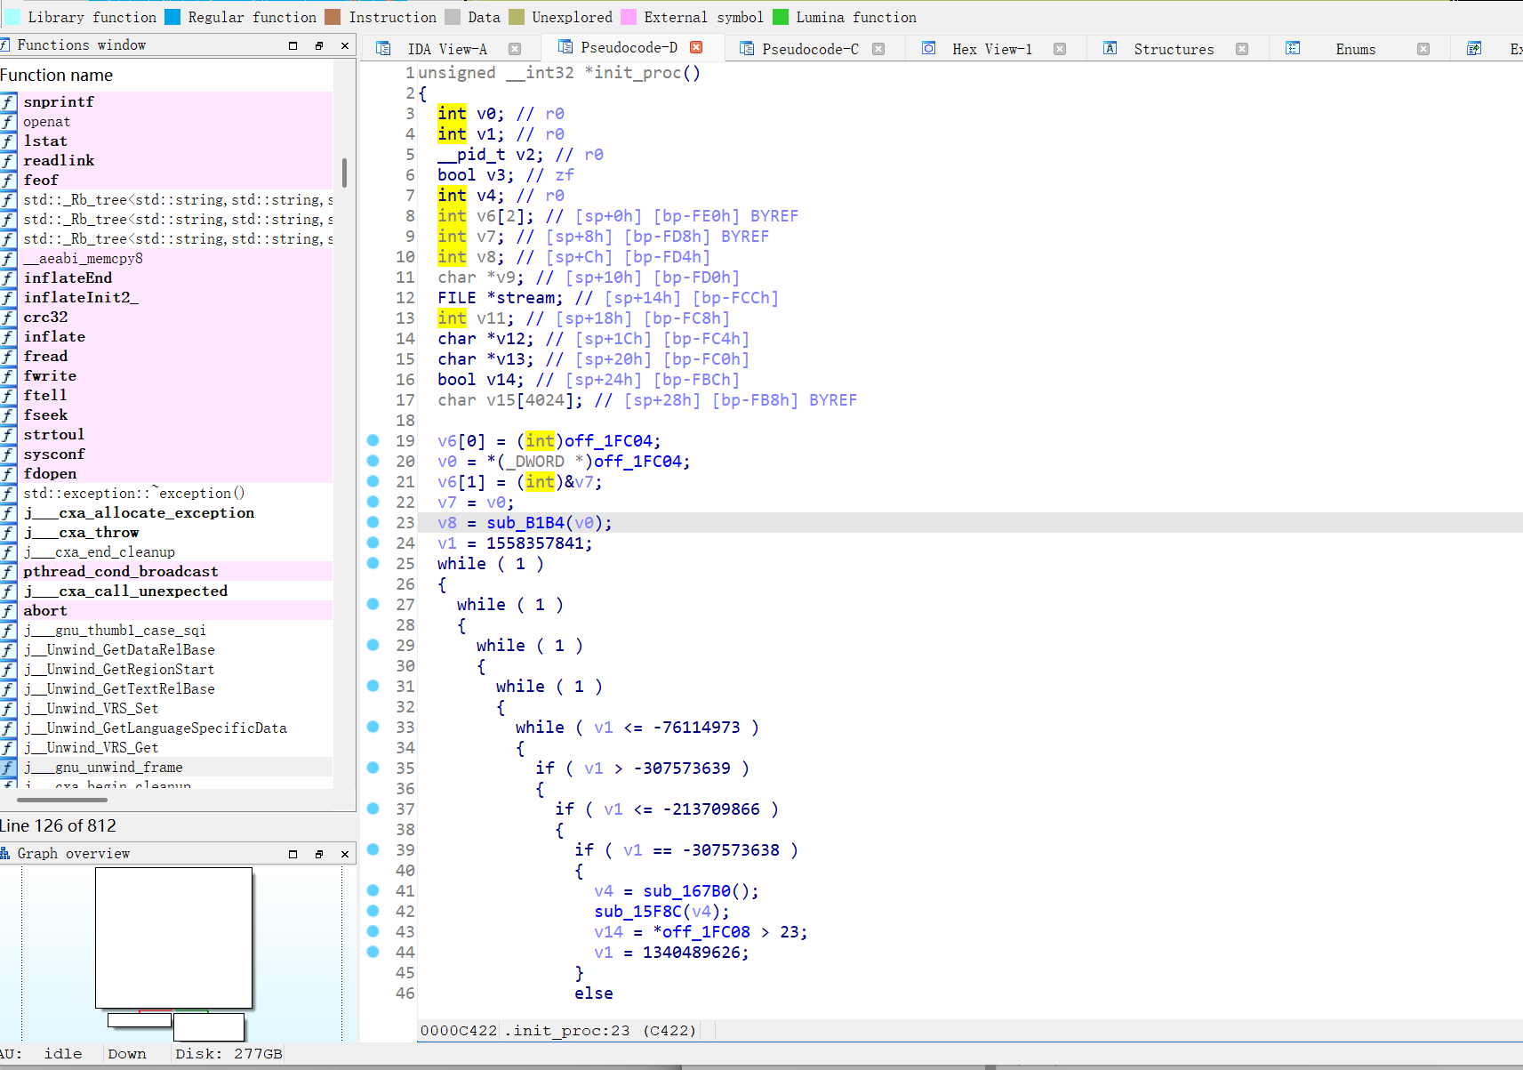Toggle breakpoint dot on line 33
This screenshot has width=1523, height=1070.
tap(373, 727)
